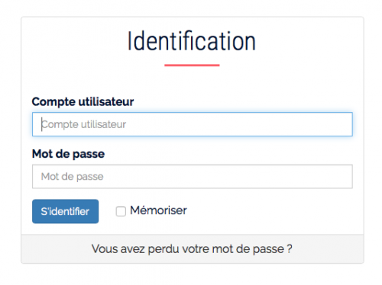Click the grey placeholder 'Compte utilisateur'

pyautogui.click(x=83, y=124)
